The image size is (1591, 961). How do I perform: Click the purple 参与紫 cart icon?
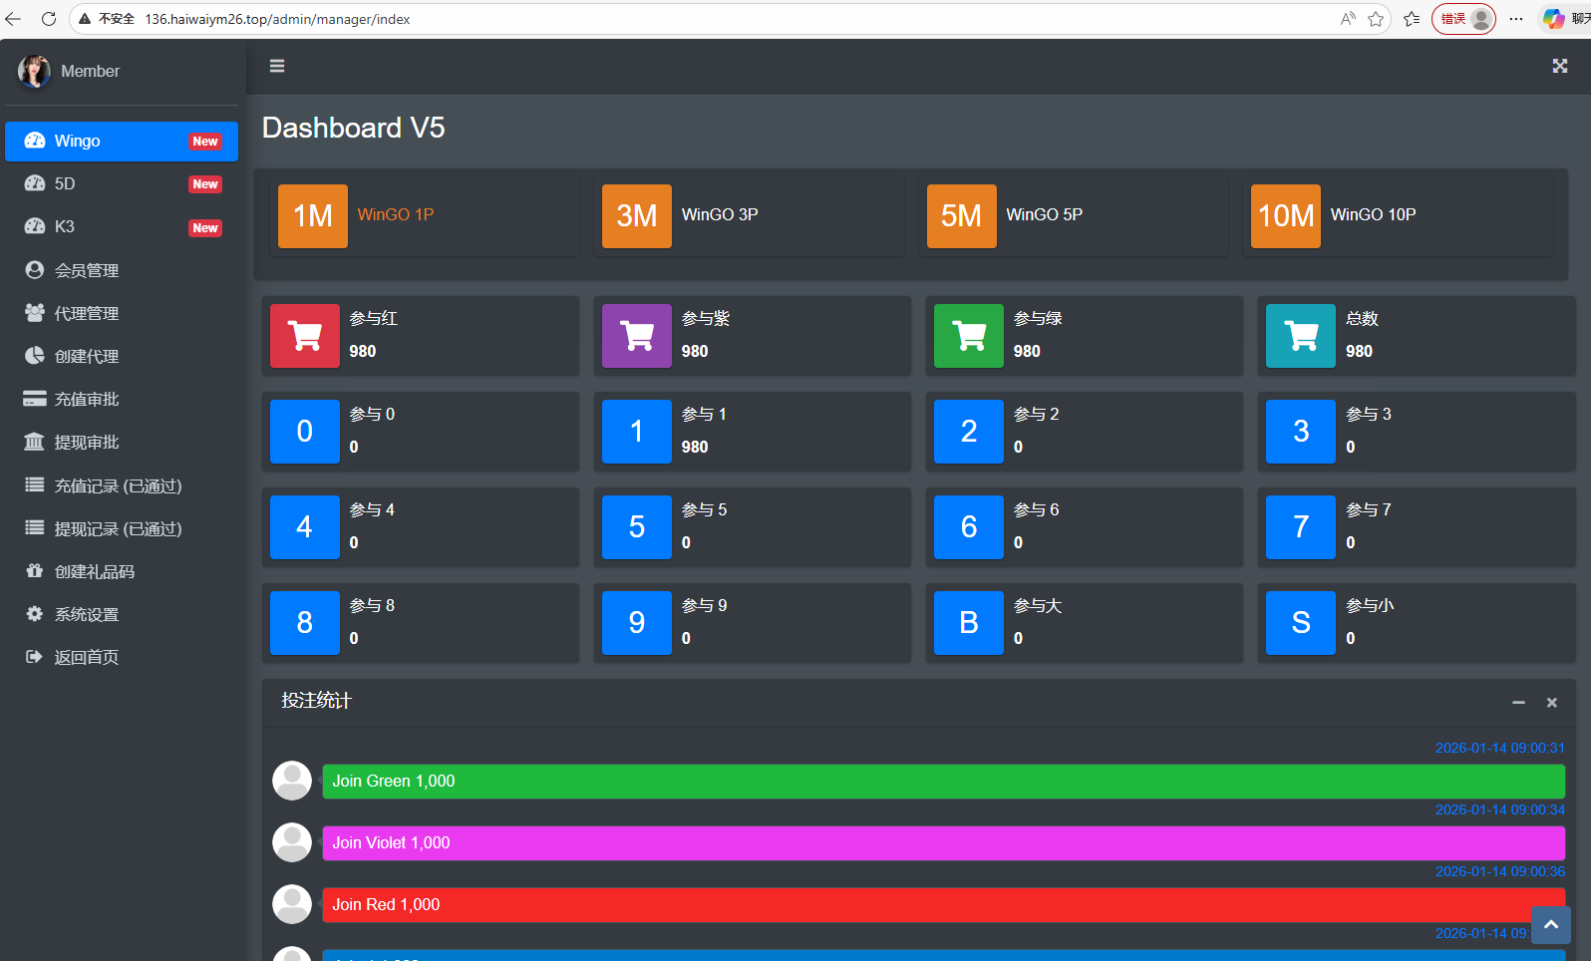[x=637, y=336]
